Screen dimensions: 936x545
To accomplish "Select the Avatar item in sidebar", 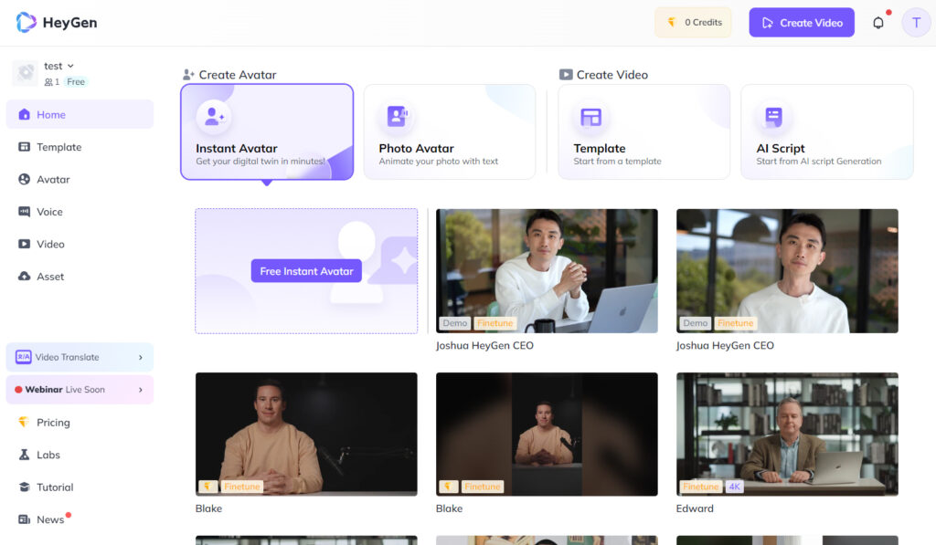I will [x=53, y=180].
